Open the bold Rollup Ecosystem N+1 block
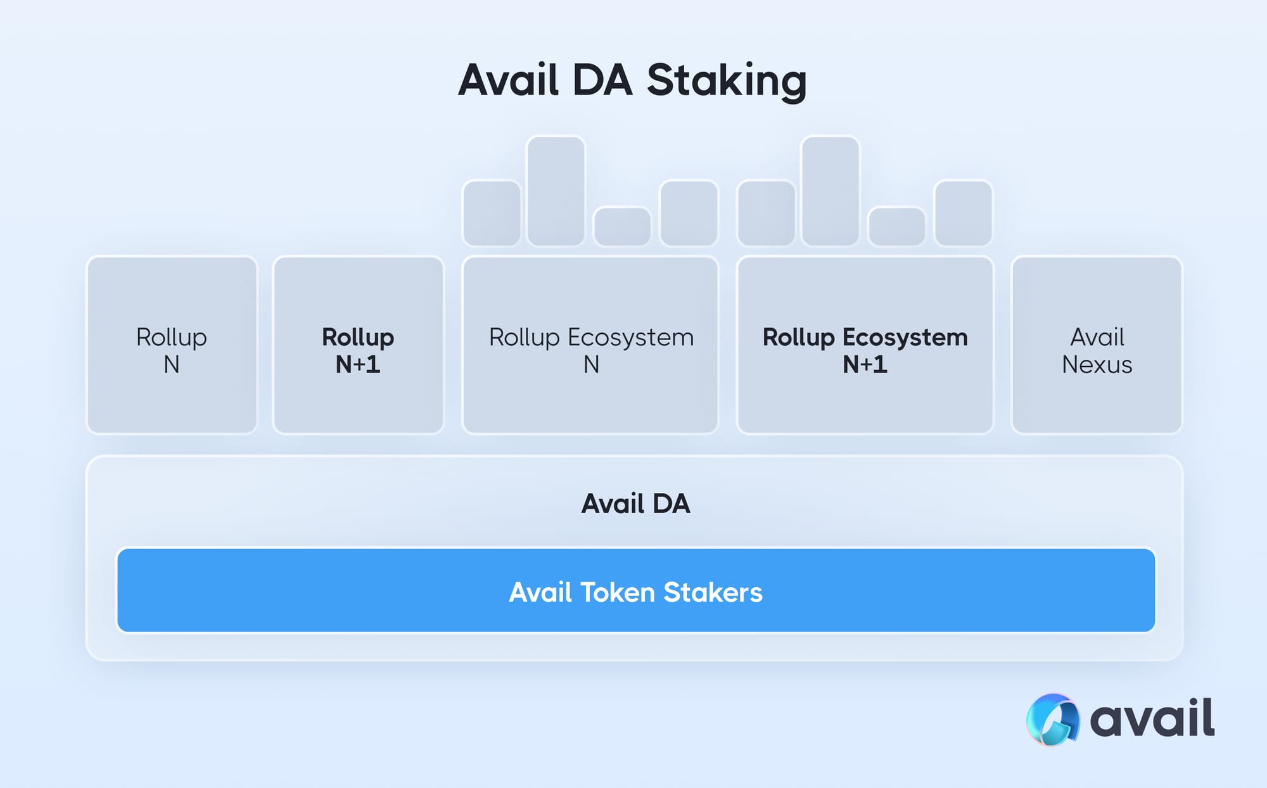The height and width of the screenshot is (788, 1267). coord(865,345)
